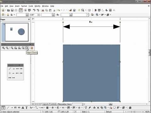This screenshot has height=113, width=151.
Task: Switch to the Controls layer tab
Action: pos(53,104)
